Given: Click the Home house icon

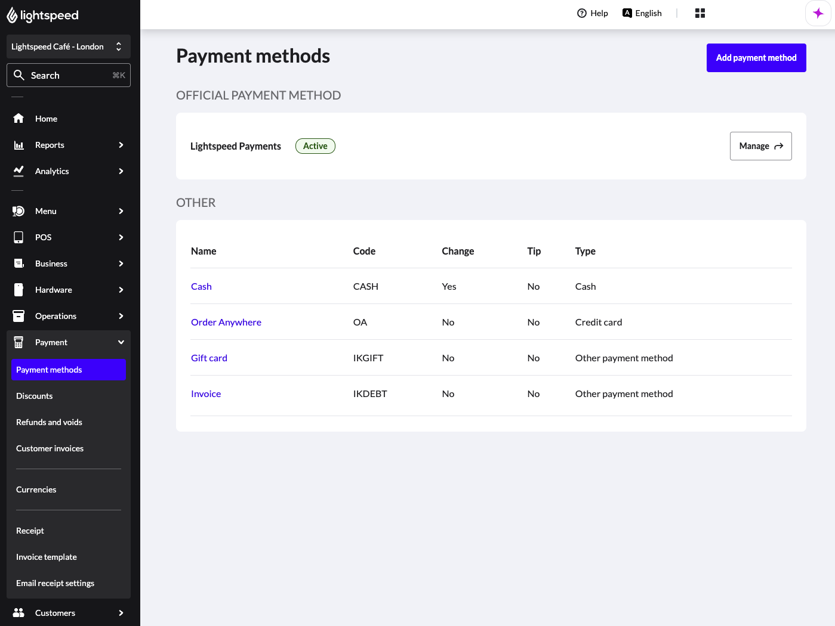Looking at the screenshot, I should coord(19,118).
